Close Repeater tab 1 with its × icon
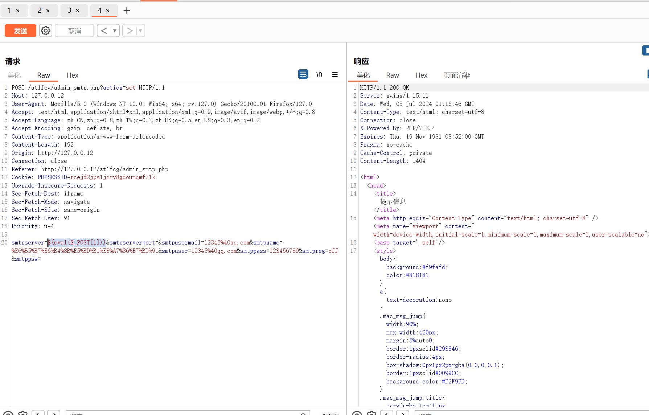649x415 pixels. pyautogui.click(x=18, y=11)
